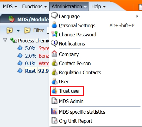Screen dimensions: 142x127
Task: Open the Language submenu arrow
Action: (137, 16)
